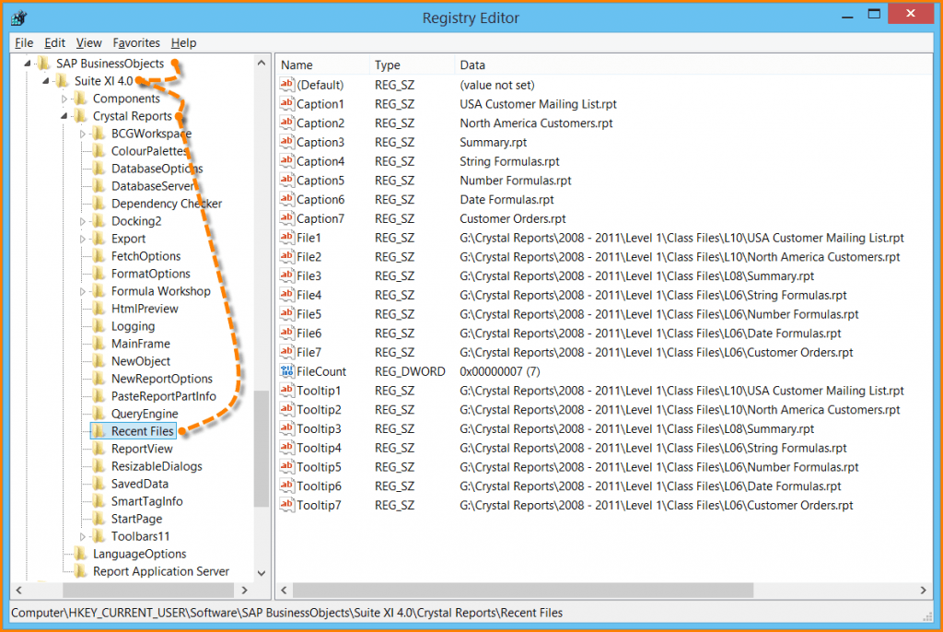Viewport: 943px width, 632px height.
Task: Select the DatabaseServer key
Action: tap(153, 186)
